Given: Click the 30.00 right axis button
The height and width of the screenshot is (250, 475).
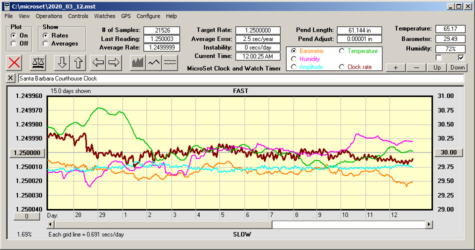Looking at the screenshot, I should (x=448, y=152).
